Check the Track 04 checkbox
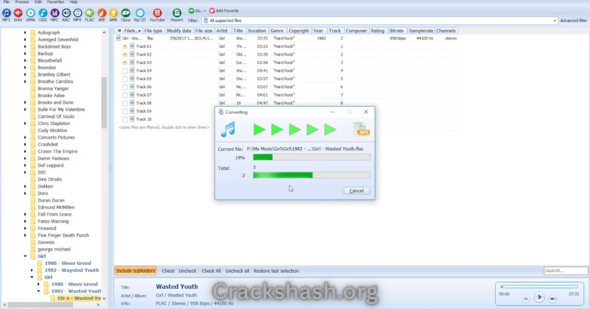The width and height of the screenshot is (590, 309). point(125,71)
